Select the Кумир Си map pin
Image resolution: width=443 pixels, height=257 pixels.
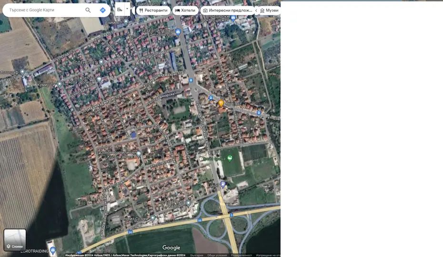pyautogui.click(x=60, y=85)
